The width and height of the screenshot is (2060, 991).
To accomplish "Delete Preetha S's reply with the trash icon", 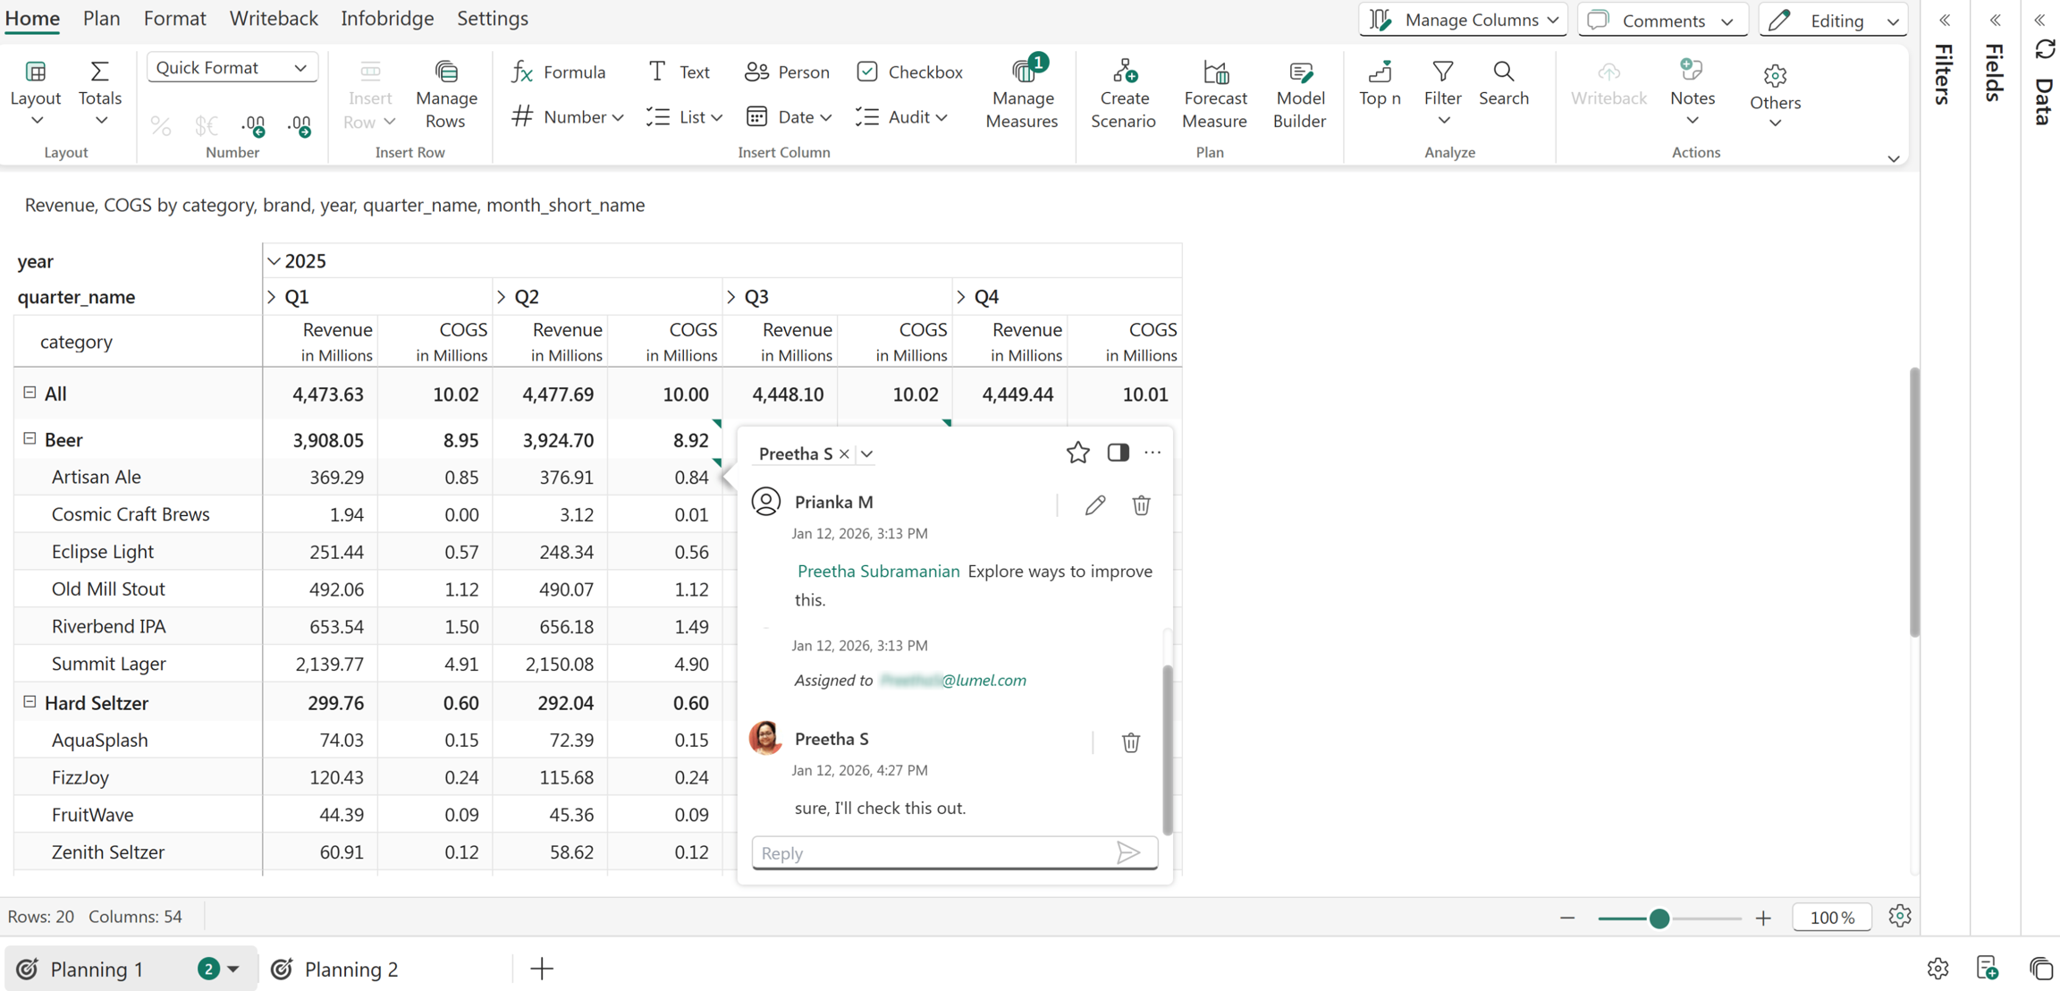I will [x=1130, y=742].
